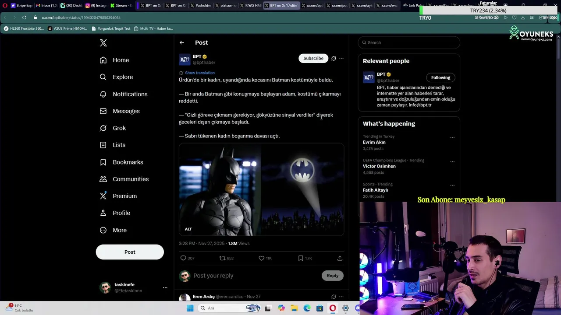Open Fatih Altaylı trending topic

point(375,190)
